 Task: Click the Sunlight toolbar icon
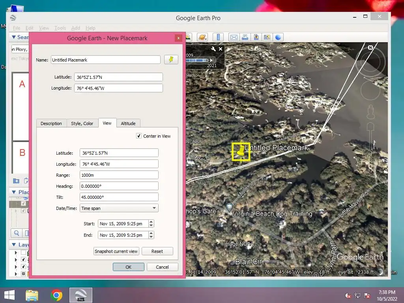[x=189, y=37]
